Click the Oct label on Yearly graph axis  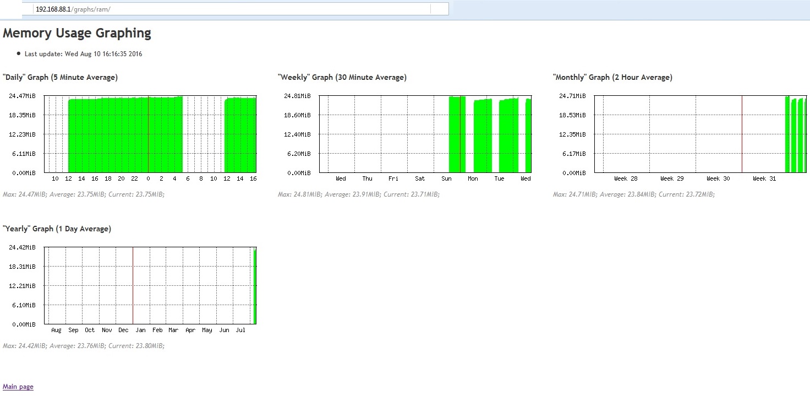pyautogui.click(x=90, y=330)
